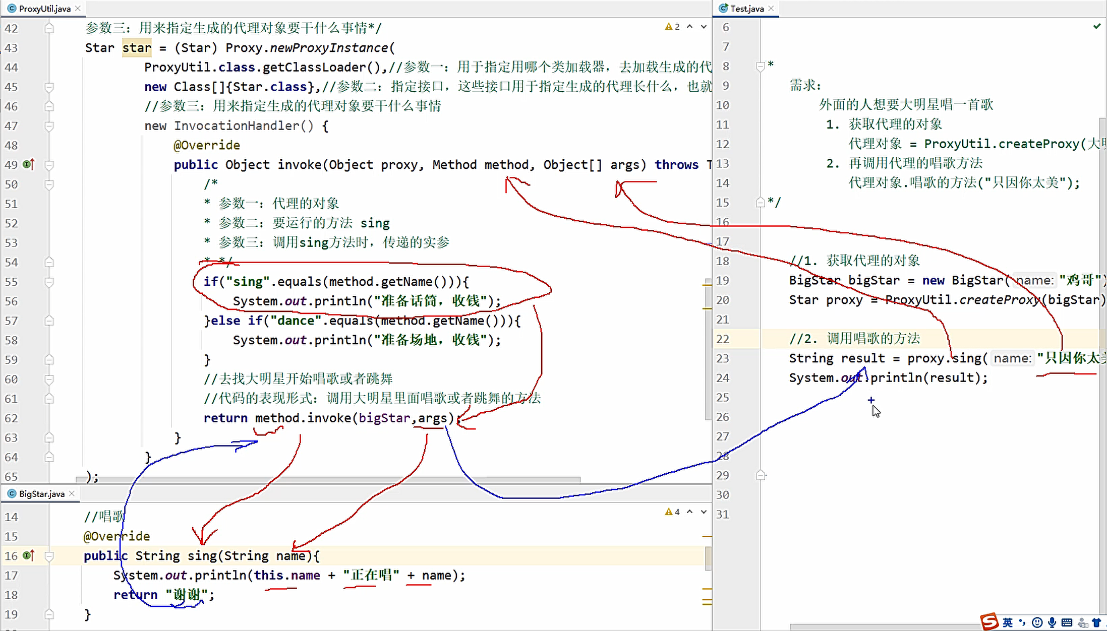1107x631 pixels.
Task: Click the ProxyUtil.java horizontal scrollbar
Action: tap(328, 479)
